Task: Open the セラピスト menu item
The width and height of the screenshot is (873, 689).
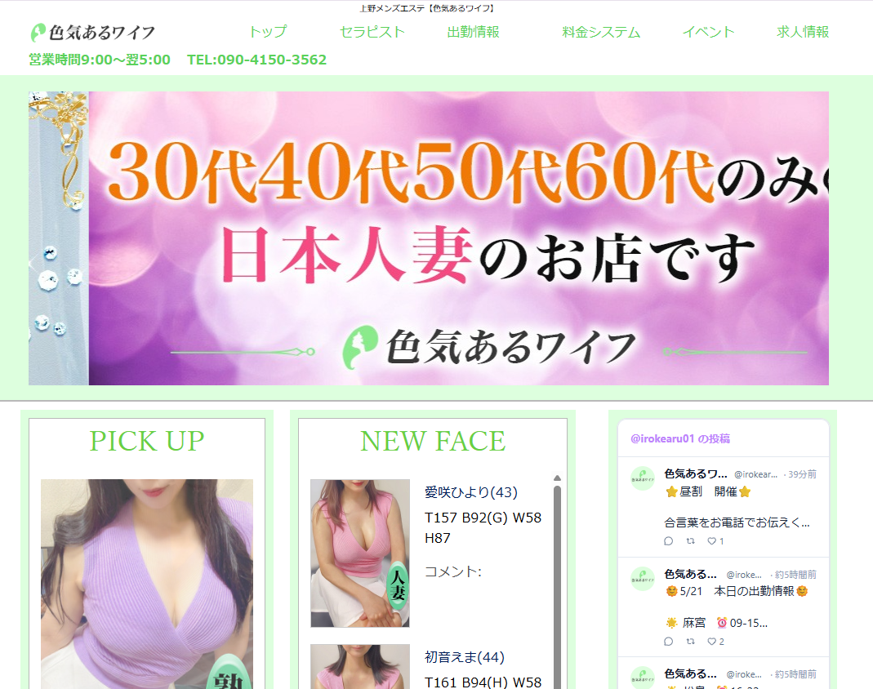Action: pyautogui.click(x=372, y=32)
